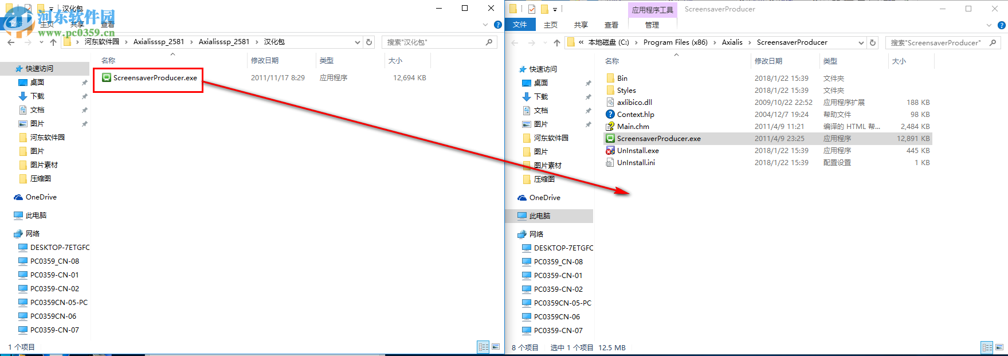
Task: Open the 主页 tab in right window
Action: point(551,25)
